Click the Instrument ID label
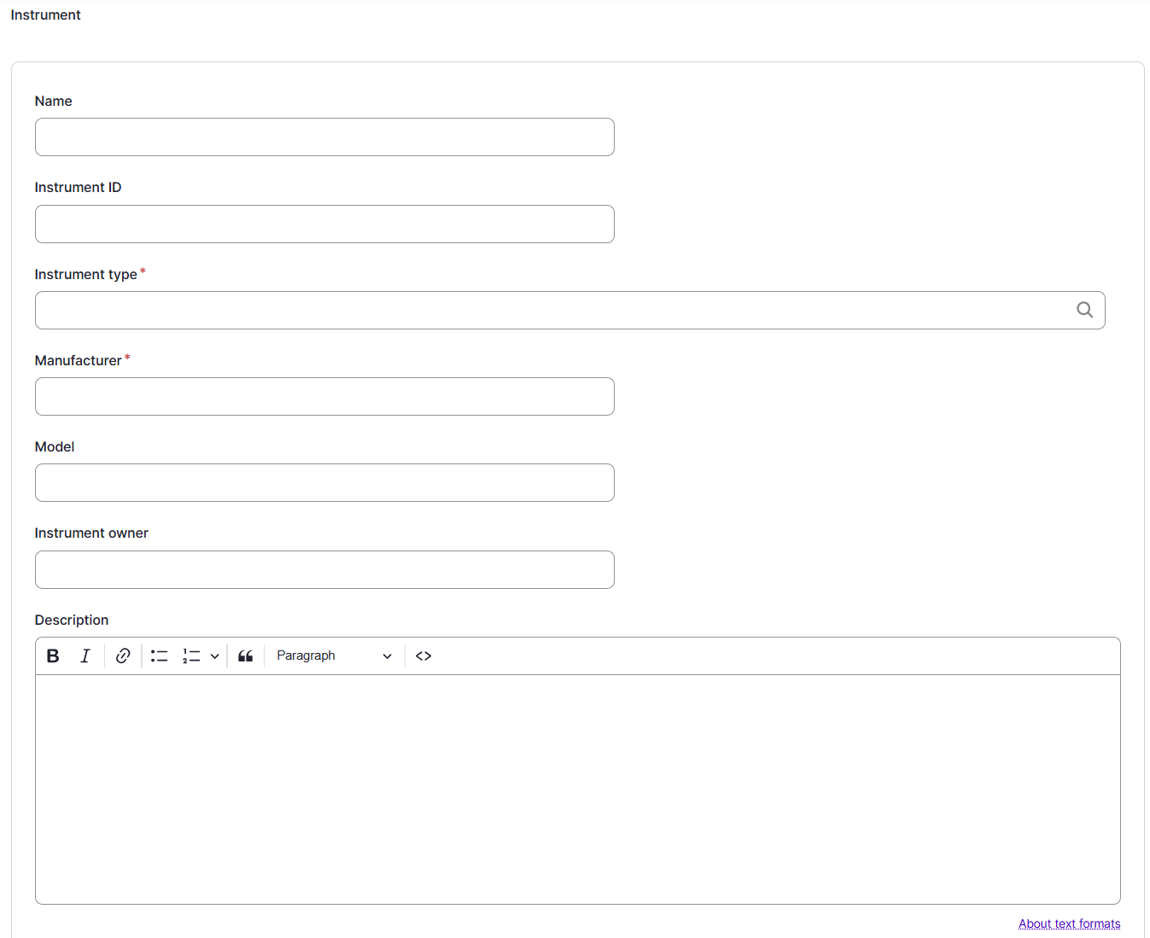The image size is (1150, 938). click(78, 187)
